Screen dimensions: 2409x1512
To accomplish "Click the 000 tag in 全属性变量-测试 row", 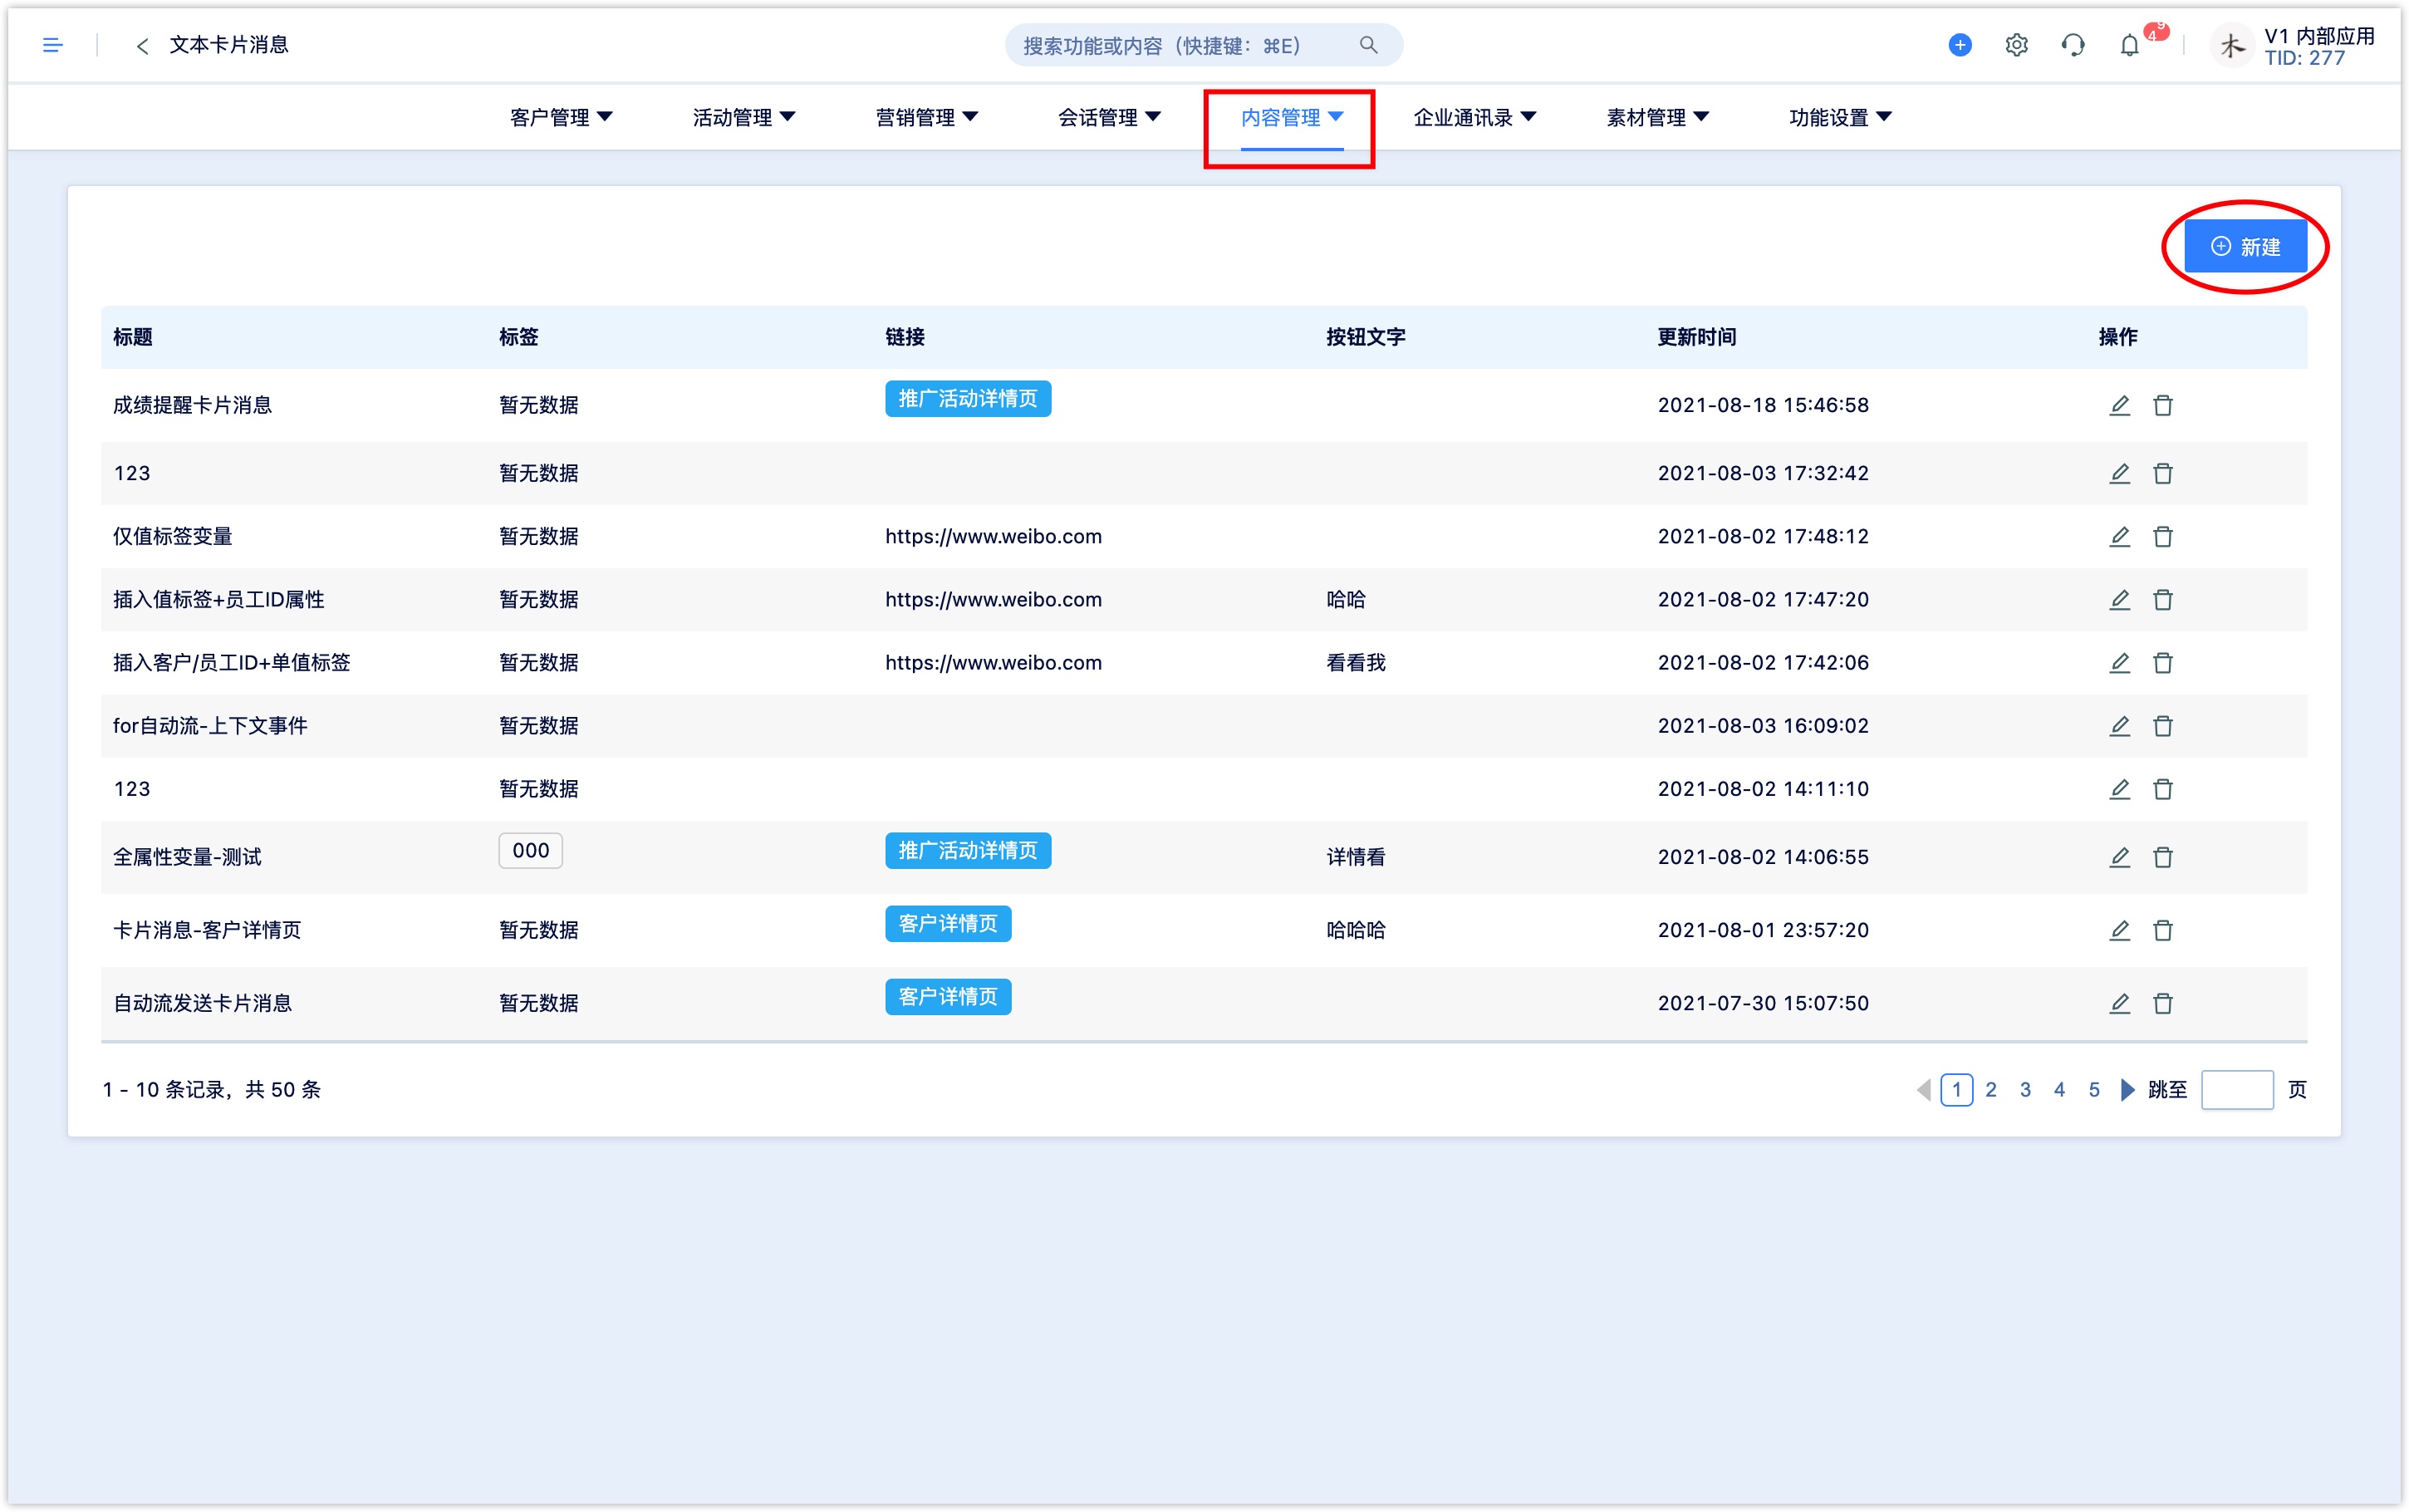I will 530,850.
